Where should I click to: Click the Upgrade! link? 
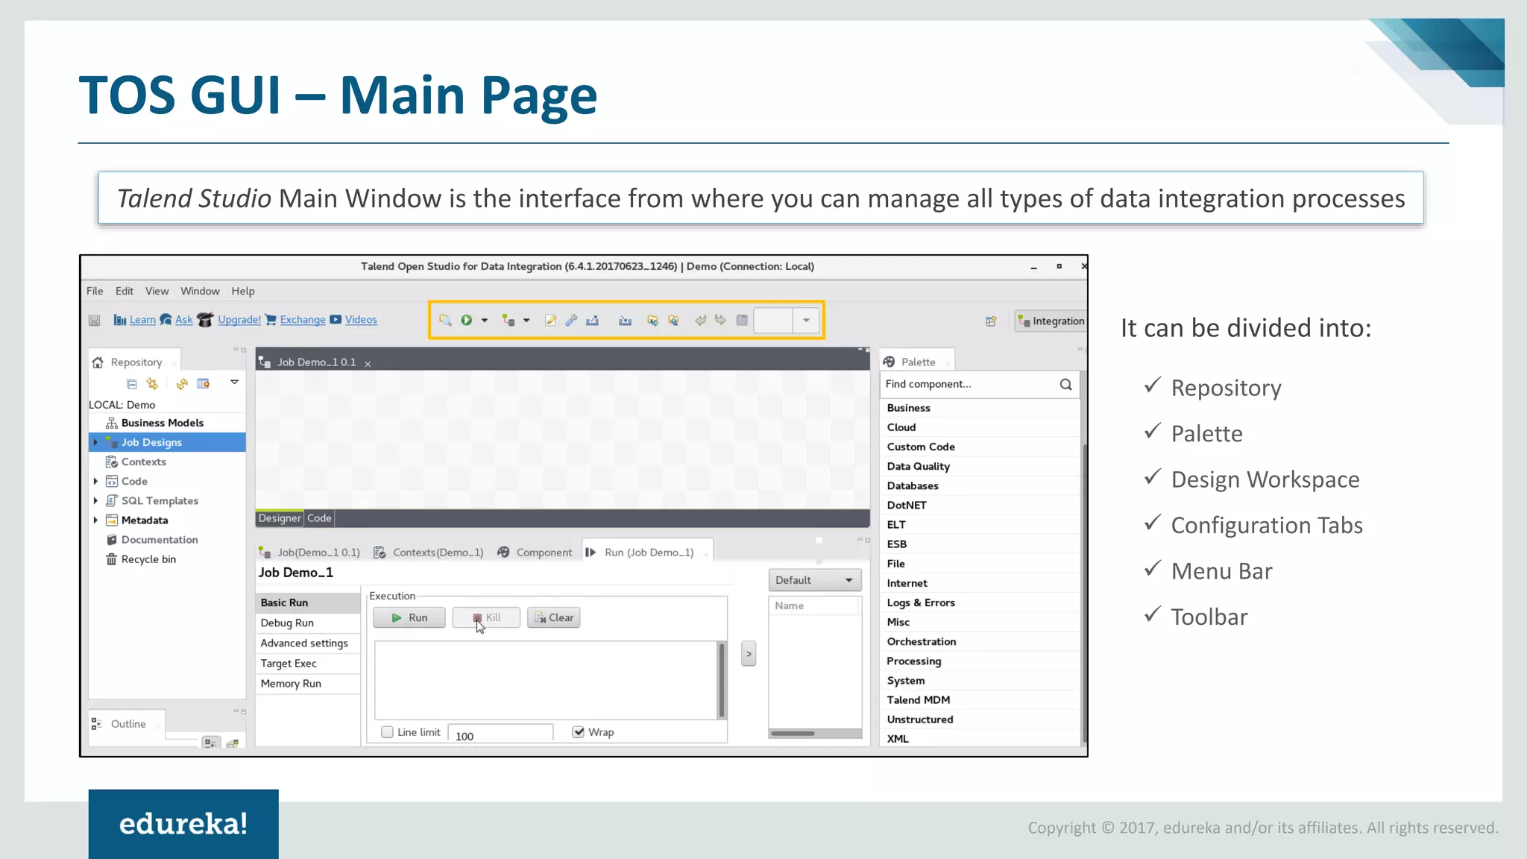239,320
